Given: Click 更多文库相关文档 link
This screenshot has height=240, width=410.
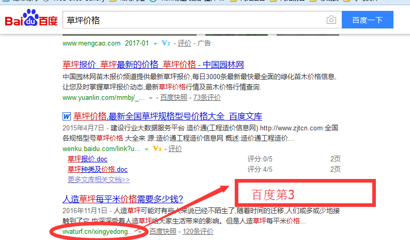Looking at the screenshot, I should click(98, 179).
